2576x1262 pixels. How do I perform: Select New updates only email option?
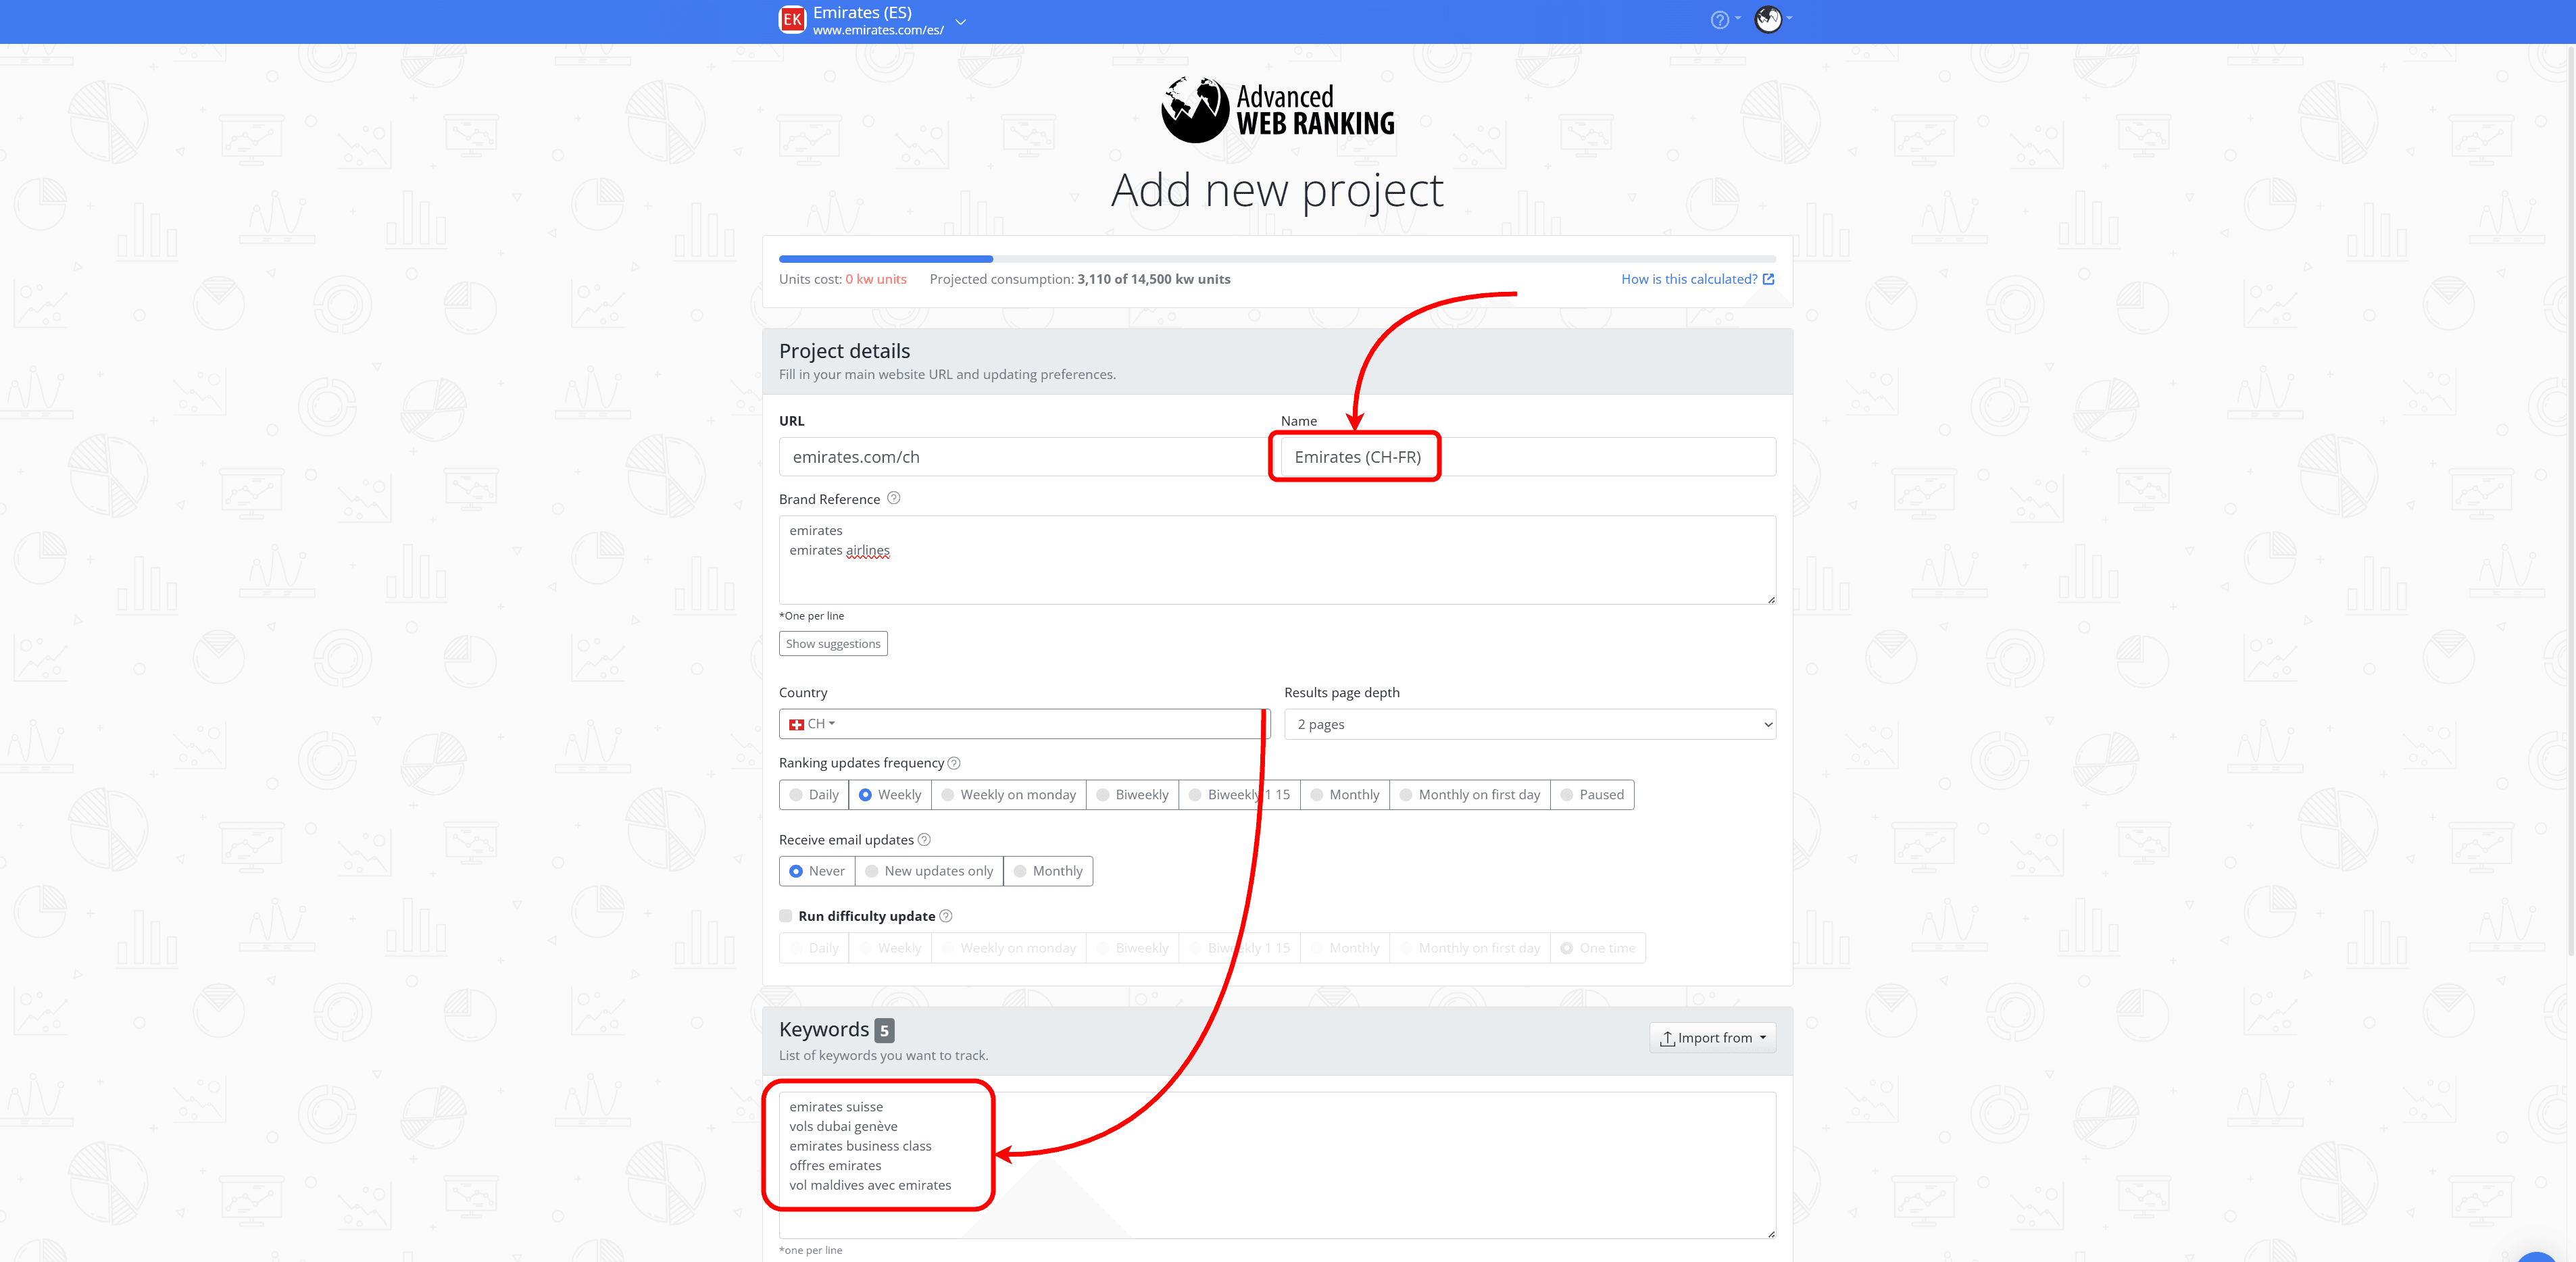(x=929, y=871)
